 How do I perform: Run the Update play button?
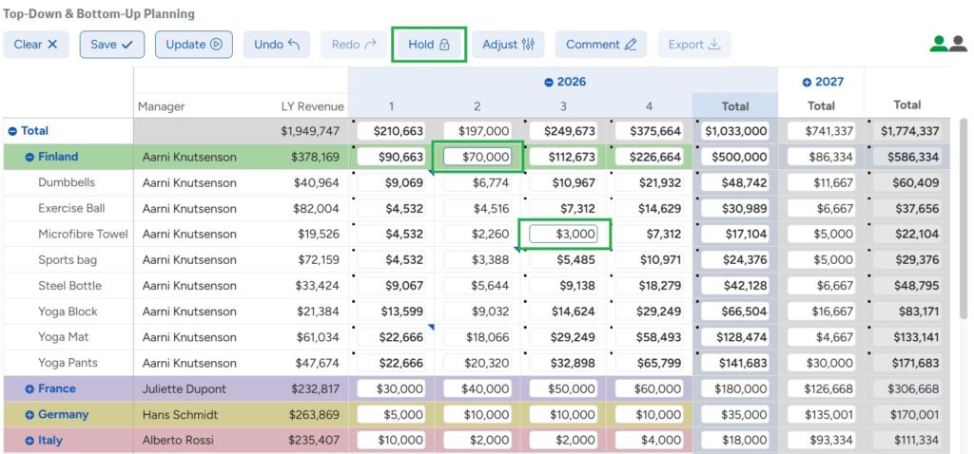193,45
